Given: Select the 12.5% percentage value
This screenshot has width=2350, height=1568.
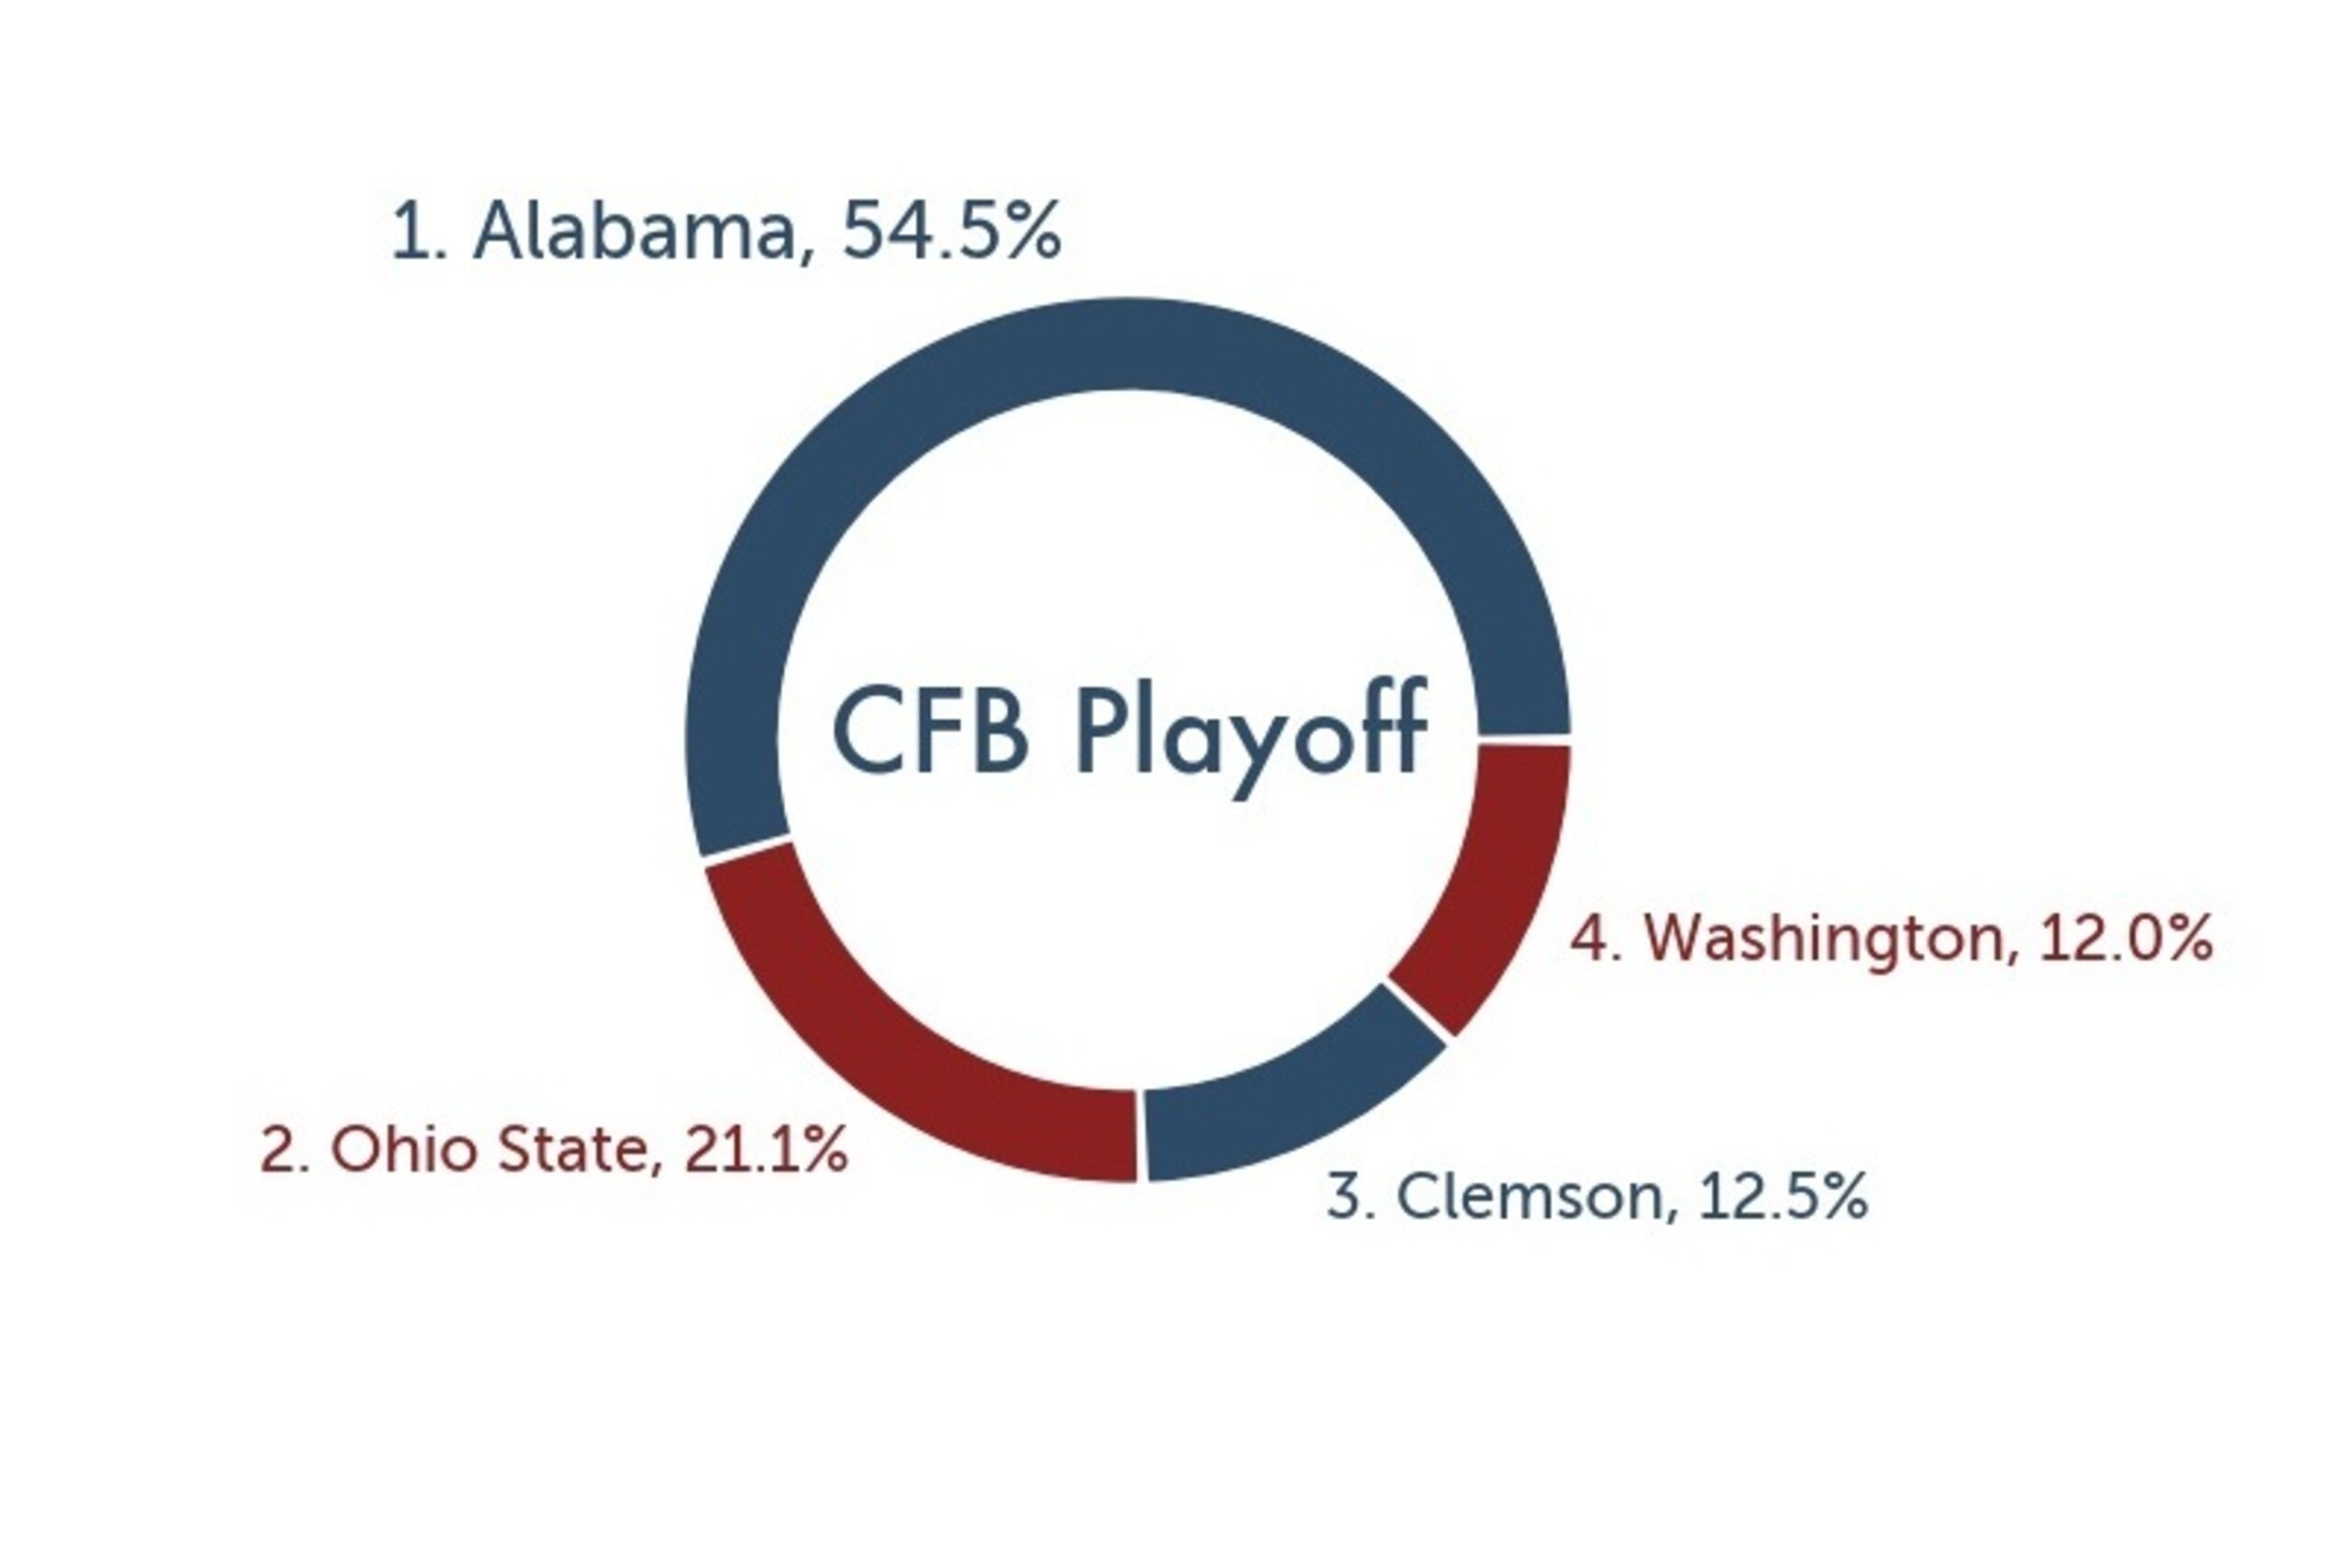Looking at the screenshot, I should point(1783,1195).
